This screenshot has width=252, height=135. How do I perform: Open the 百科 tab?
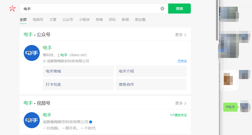pos(112,20)
